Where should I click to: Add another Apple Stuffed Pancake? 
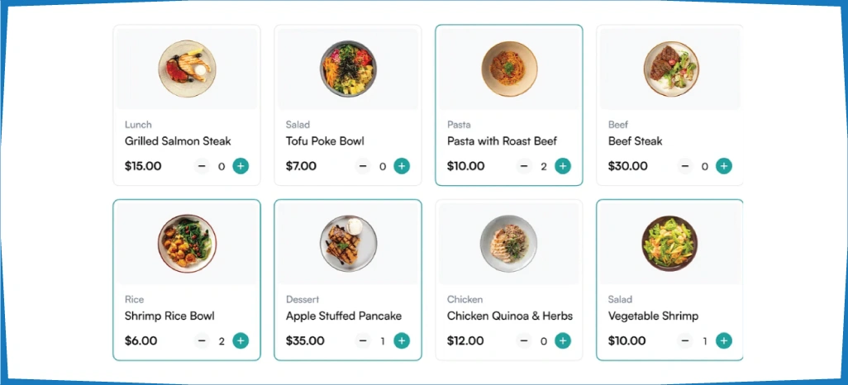tap(402, 340)
